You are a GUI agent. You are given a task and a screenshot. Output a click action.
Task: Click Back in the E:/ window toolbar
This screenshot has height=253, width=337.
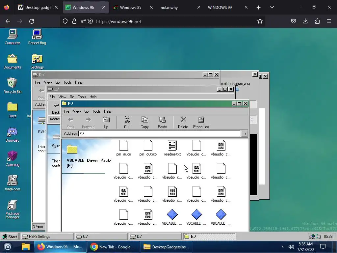[x=70, y=123]
